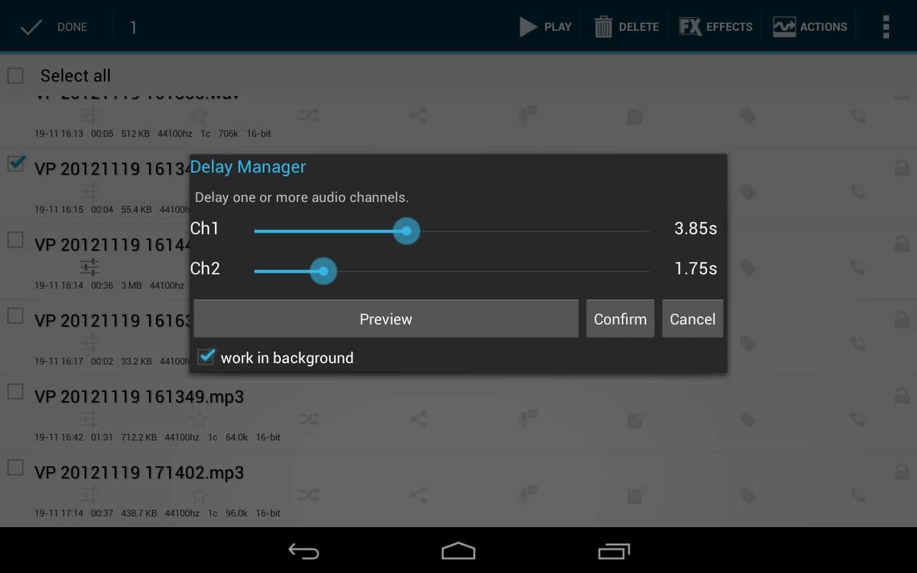
Task: Tap the share icon for 171402.mp3
Action: coord(418,495)
